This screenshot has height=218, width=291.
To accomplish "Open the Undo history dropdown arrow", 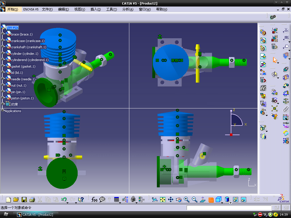I will tap(68, 203).
